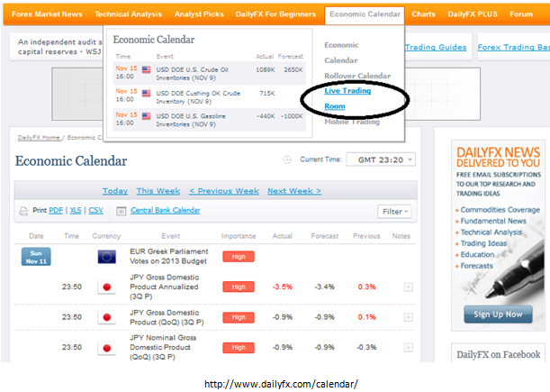Click High badge for Nominal GDP row
Image resolution: width=550 pixels, height=392 pixels.
[239, 348]
